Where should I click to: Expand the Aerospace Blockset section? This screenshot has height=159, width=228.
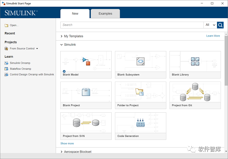[x=62, y=152]
